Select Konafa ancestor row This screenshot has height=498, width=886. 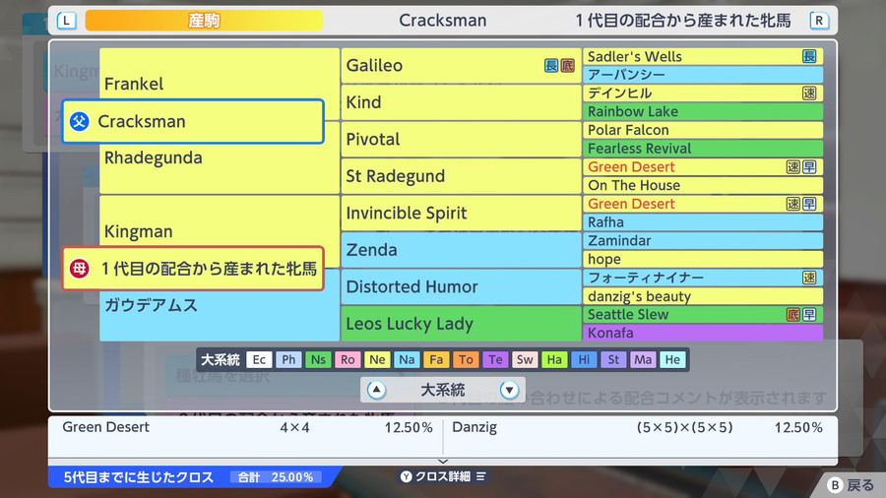tap(703, 333)
